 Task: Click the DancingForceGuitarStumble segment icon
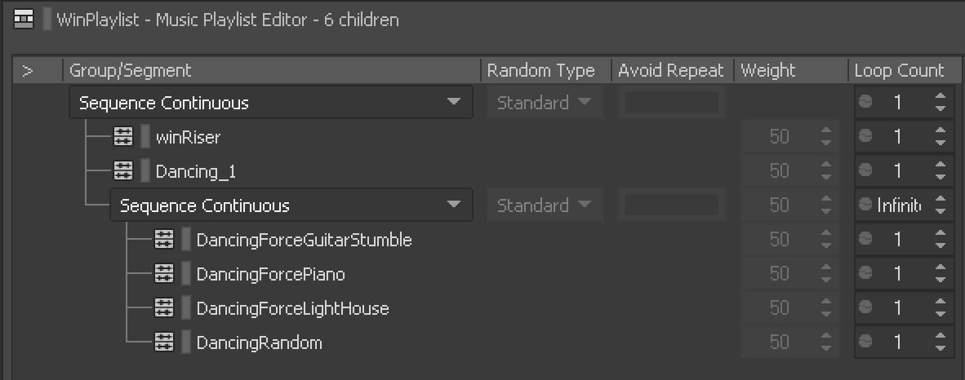164,239
